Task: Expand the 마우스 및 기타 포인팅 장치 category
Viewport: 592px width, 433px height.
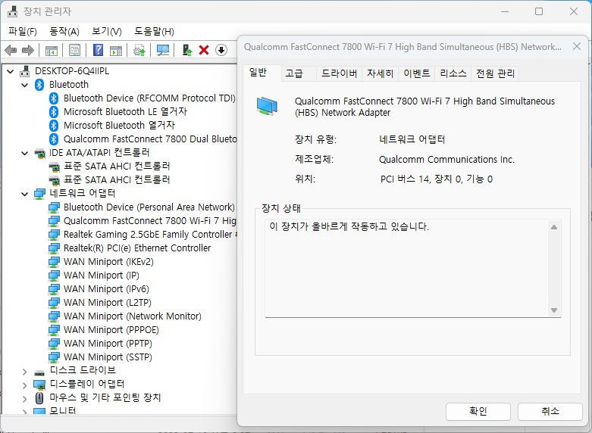Action: 25,399
